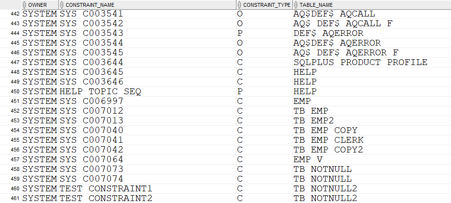Click the AQ$ DEF$ AQERROR F table name
The image size is (451, 203).
pos(346,53)
